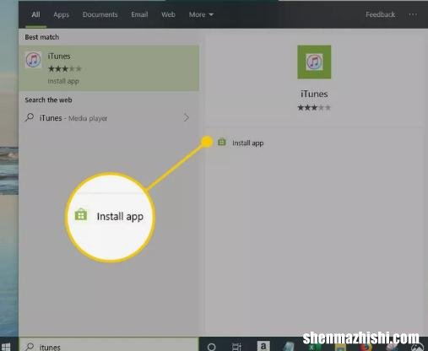Click the magnifier icon beside iTunes web result

(x=30, y=117)
